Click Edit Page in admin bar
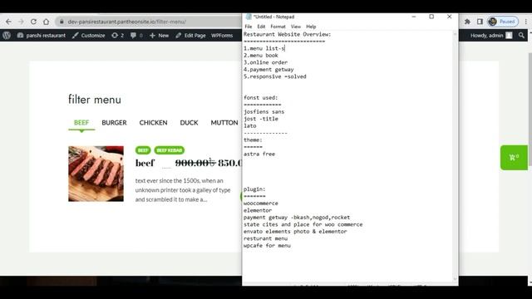 (190, 35)
